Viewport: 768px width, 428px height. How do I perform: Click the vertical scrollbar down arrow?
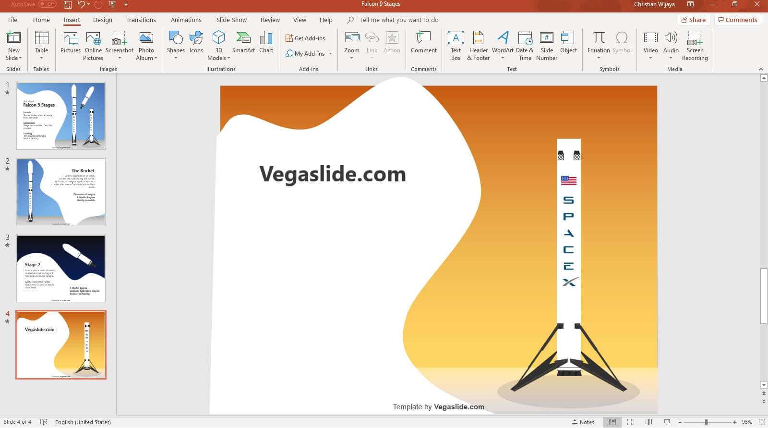click(764, 385)
